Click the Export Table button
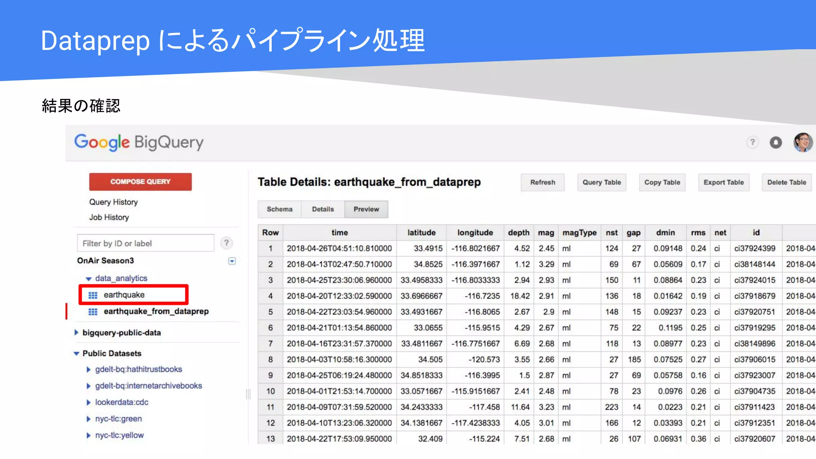The image size is (816, 459). [x=724, y=182]
